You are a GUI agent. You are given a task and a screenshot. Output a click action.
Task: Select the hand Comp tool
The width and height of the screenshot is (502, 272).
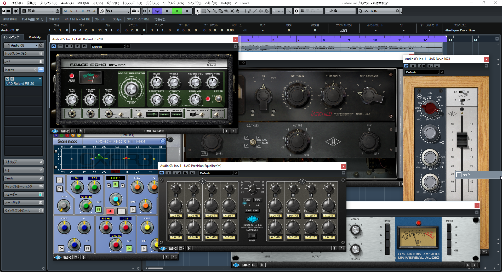coord(238,11)
